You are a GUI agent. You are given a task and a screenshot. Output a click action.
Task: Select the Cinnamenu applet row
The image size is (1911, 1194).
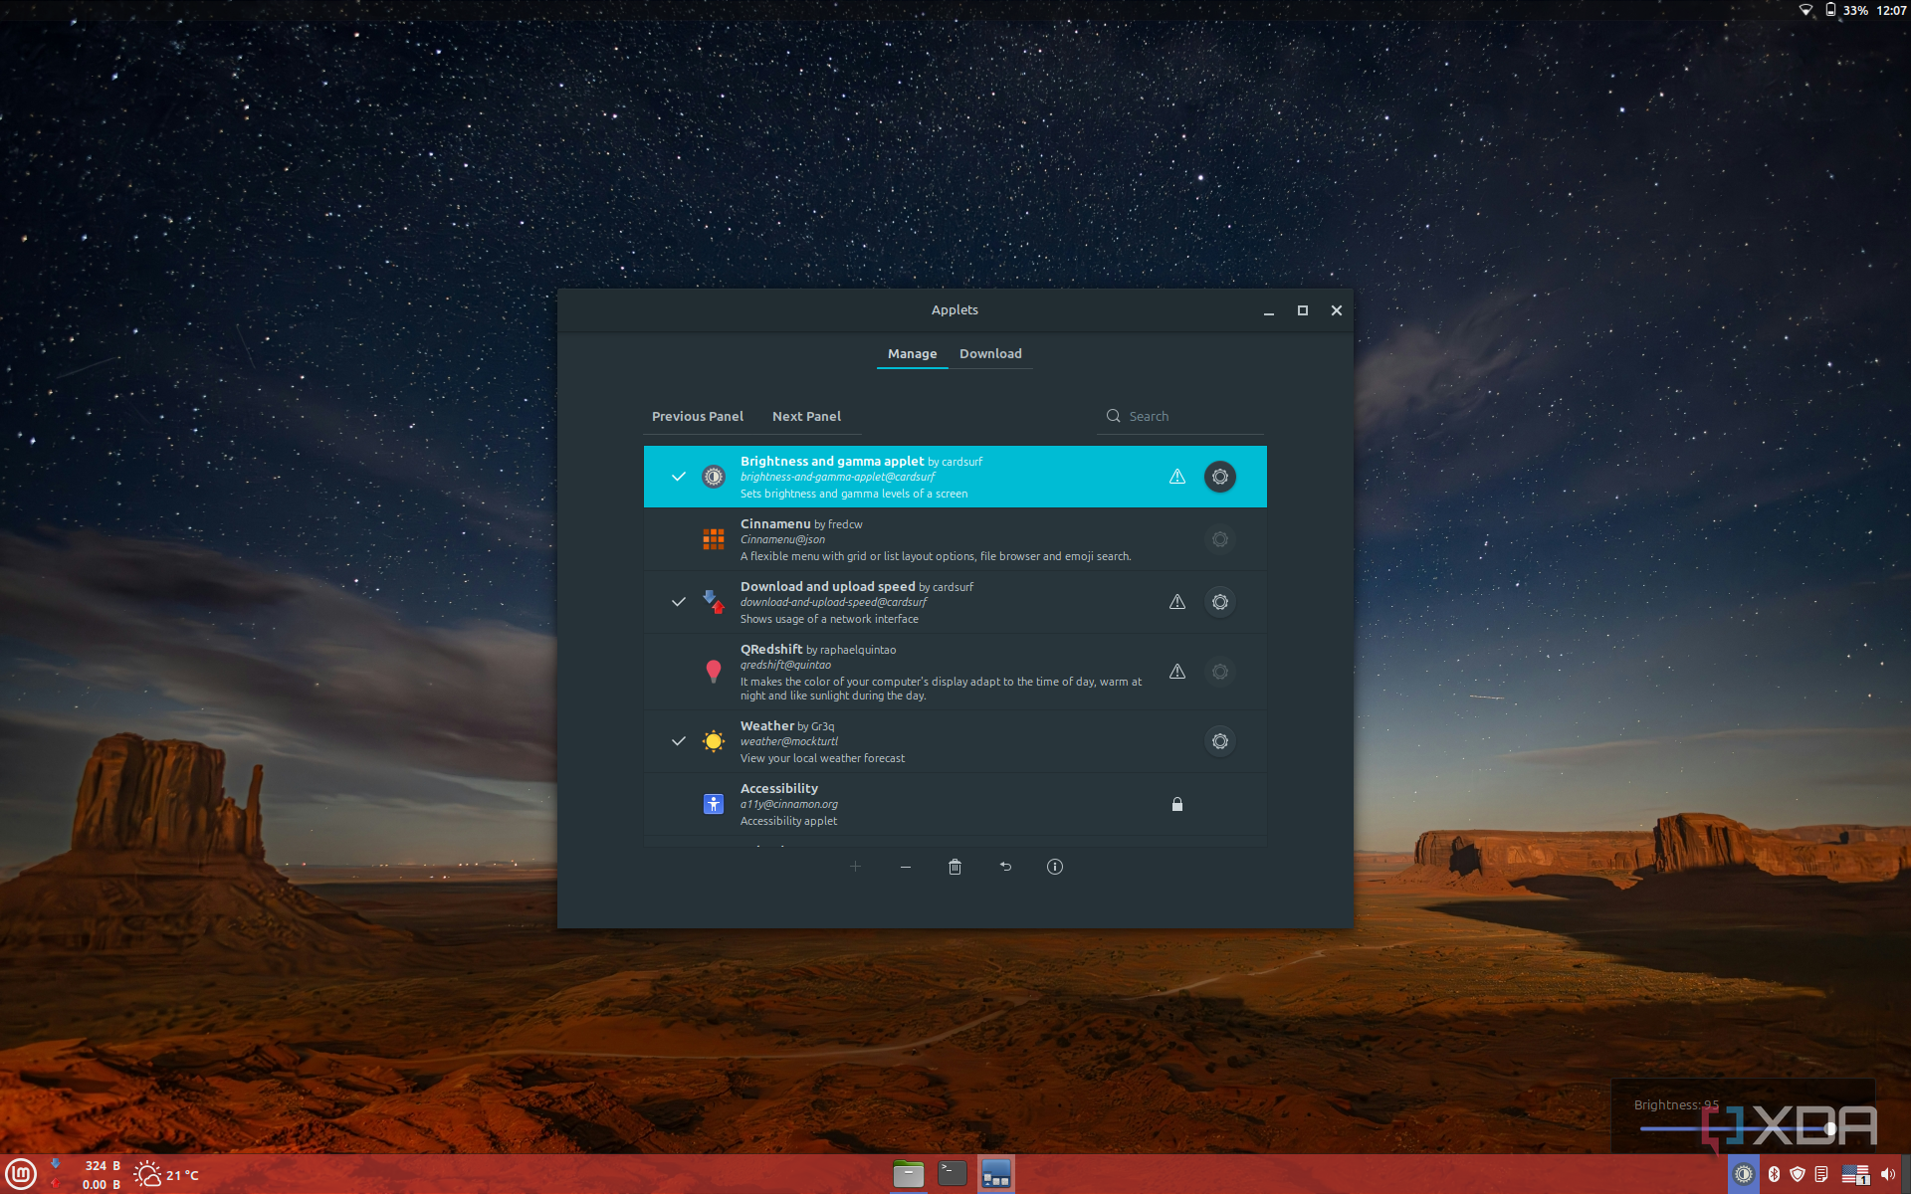click(x=936, y=539)
